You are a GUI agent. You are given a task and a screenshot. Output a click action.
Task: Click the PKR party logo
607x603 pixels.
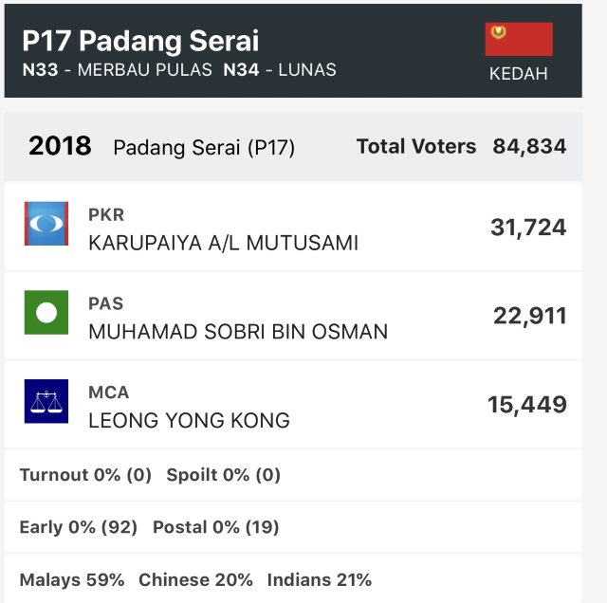(46, 224)
